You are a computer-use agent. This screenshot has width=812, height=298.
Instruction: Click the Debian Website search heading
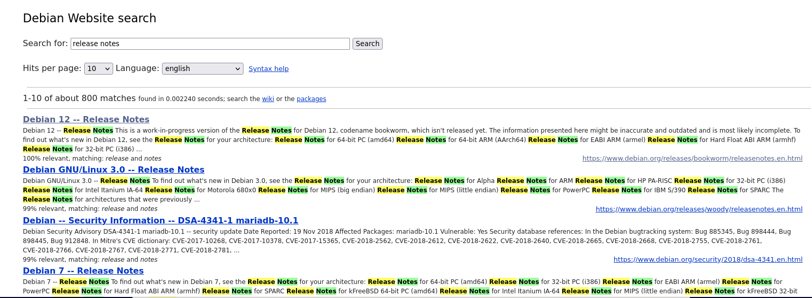click(x=89, y=18)
